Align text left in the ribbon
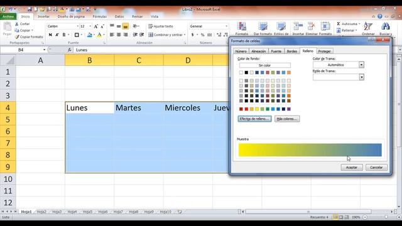 (x=112, y=35)
